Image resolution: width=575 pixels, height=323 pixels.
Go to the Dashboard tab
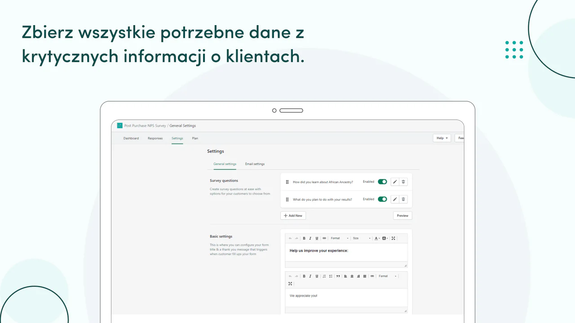click(x=131, y=138)
